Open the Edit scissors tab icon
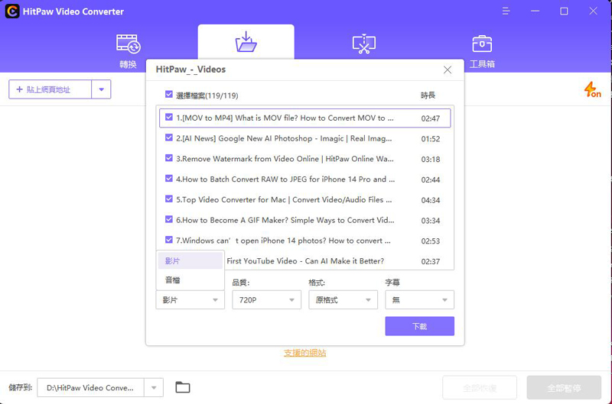 (x=364, y=44)
